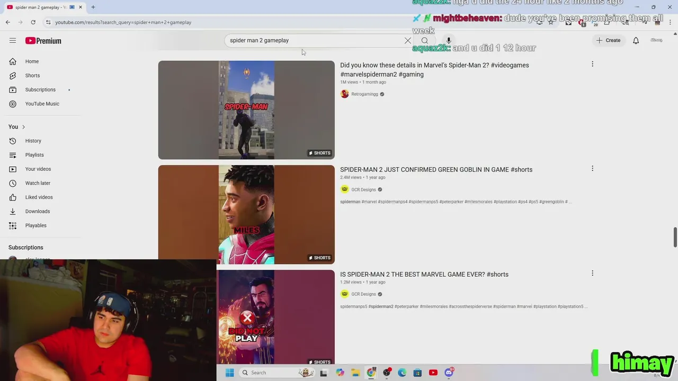Visit the Retrogamingg channel name
The image size is (678, 381).
tap(364, 94)
